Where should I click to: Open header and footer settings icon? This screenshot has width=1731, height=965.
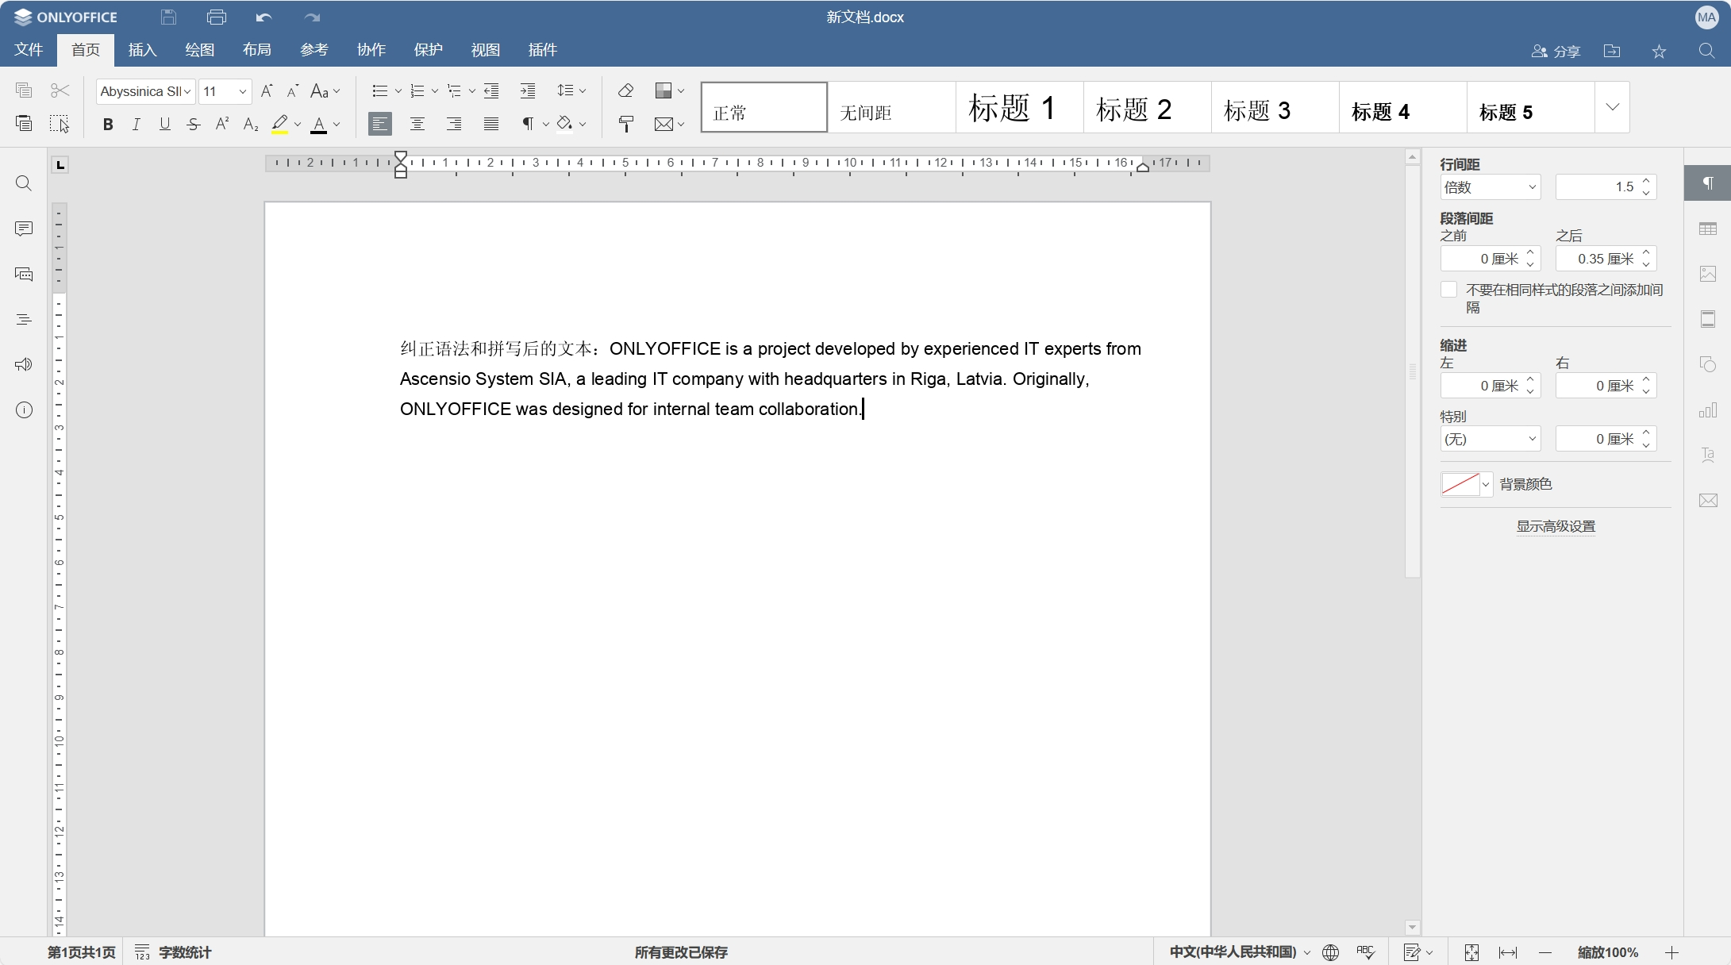coord(1708,319)
